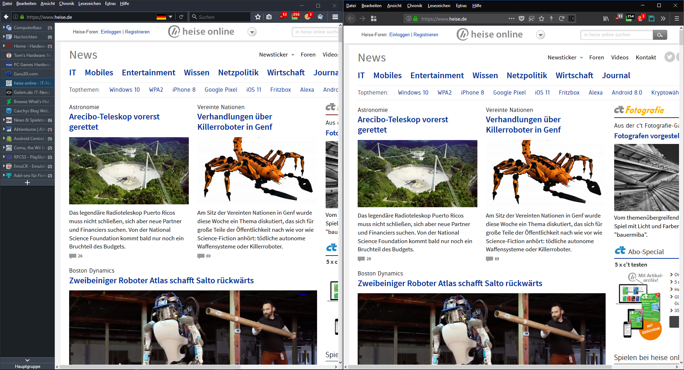Open Arecibo-Teleskop headline in right window
Screen dimensions: 684x370
pyautogui.click(x=403, y=124)
